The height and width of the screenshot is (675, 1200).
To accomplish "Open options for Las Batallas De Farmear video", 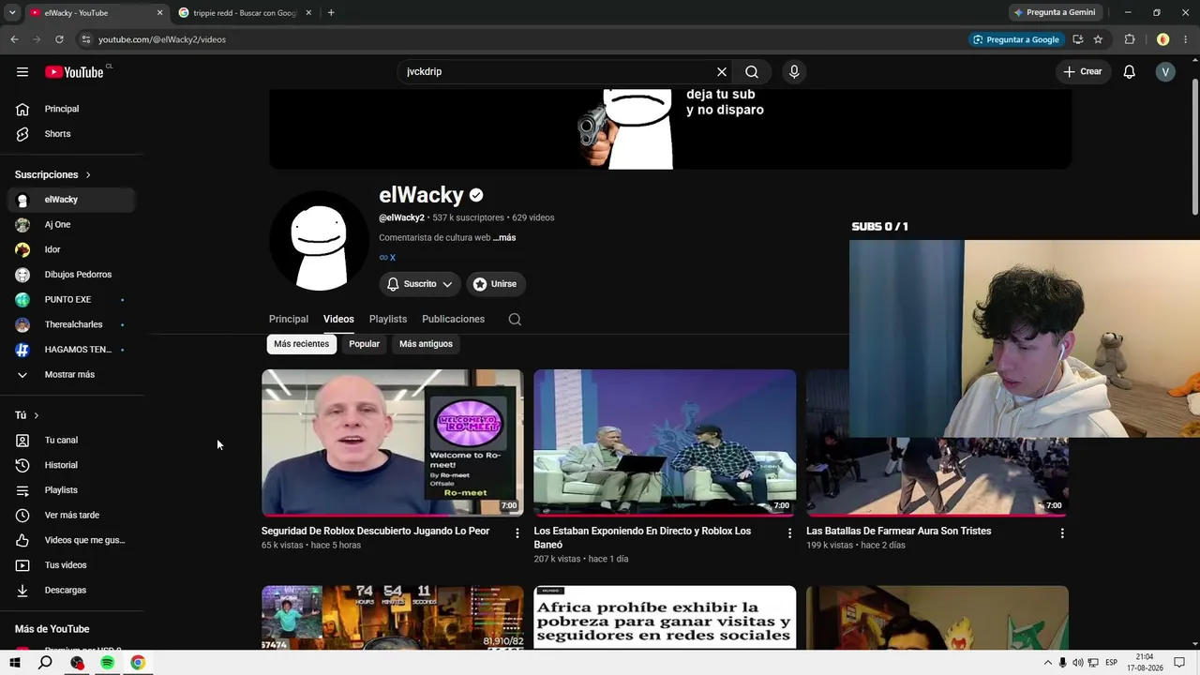I will (x=1062, y=532).
